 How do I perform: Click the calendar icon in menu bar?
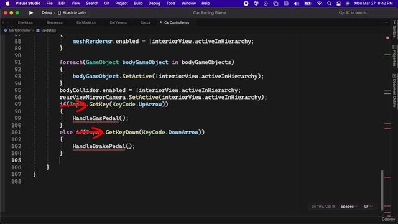(286, 4)
